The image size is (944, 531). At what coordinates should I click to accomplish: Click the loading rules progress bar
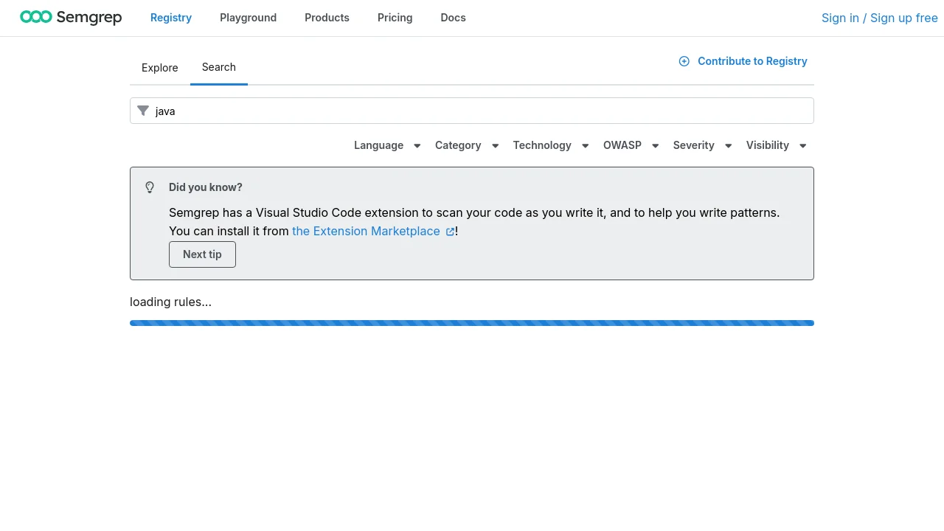[x=472, y=323]
